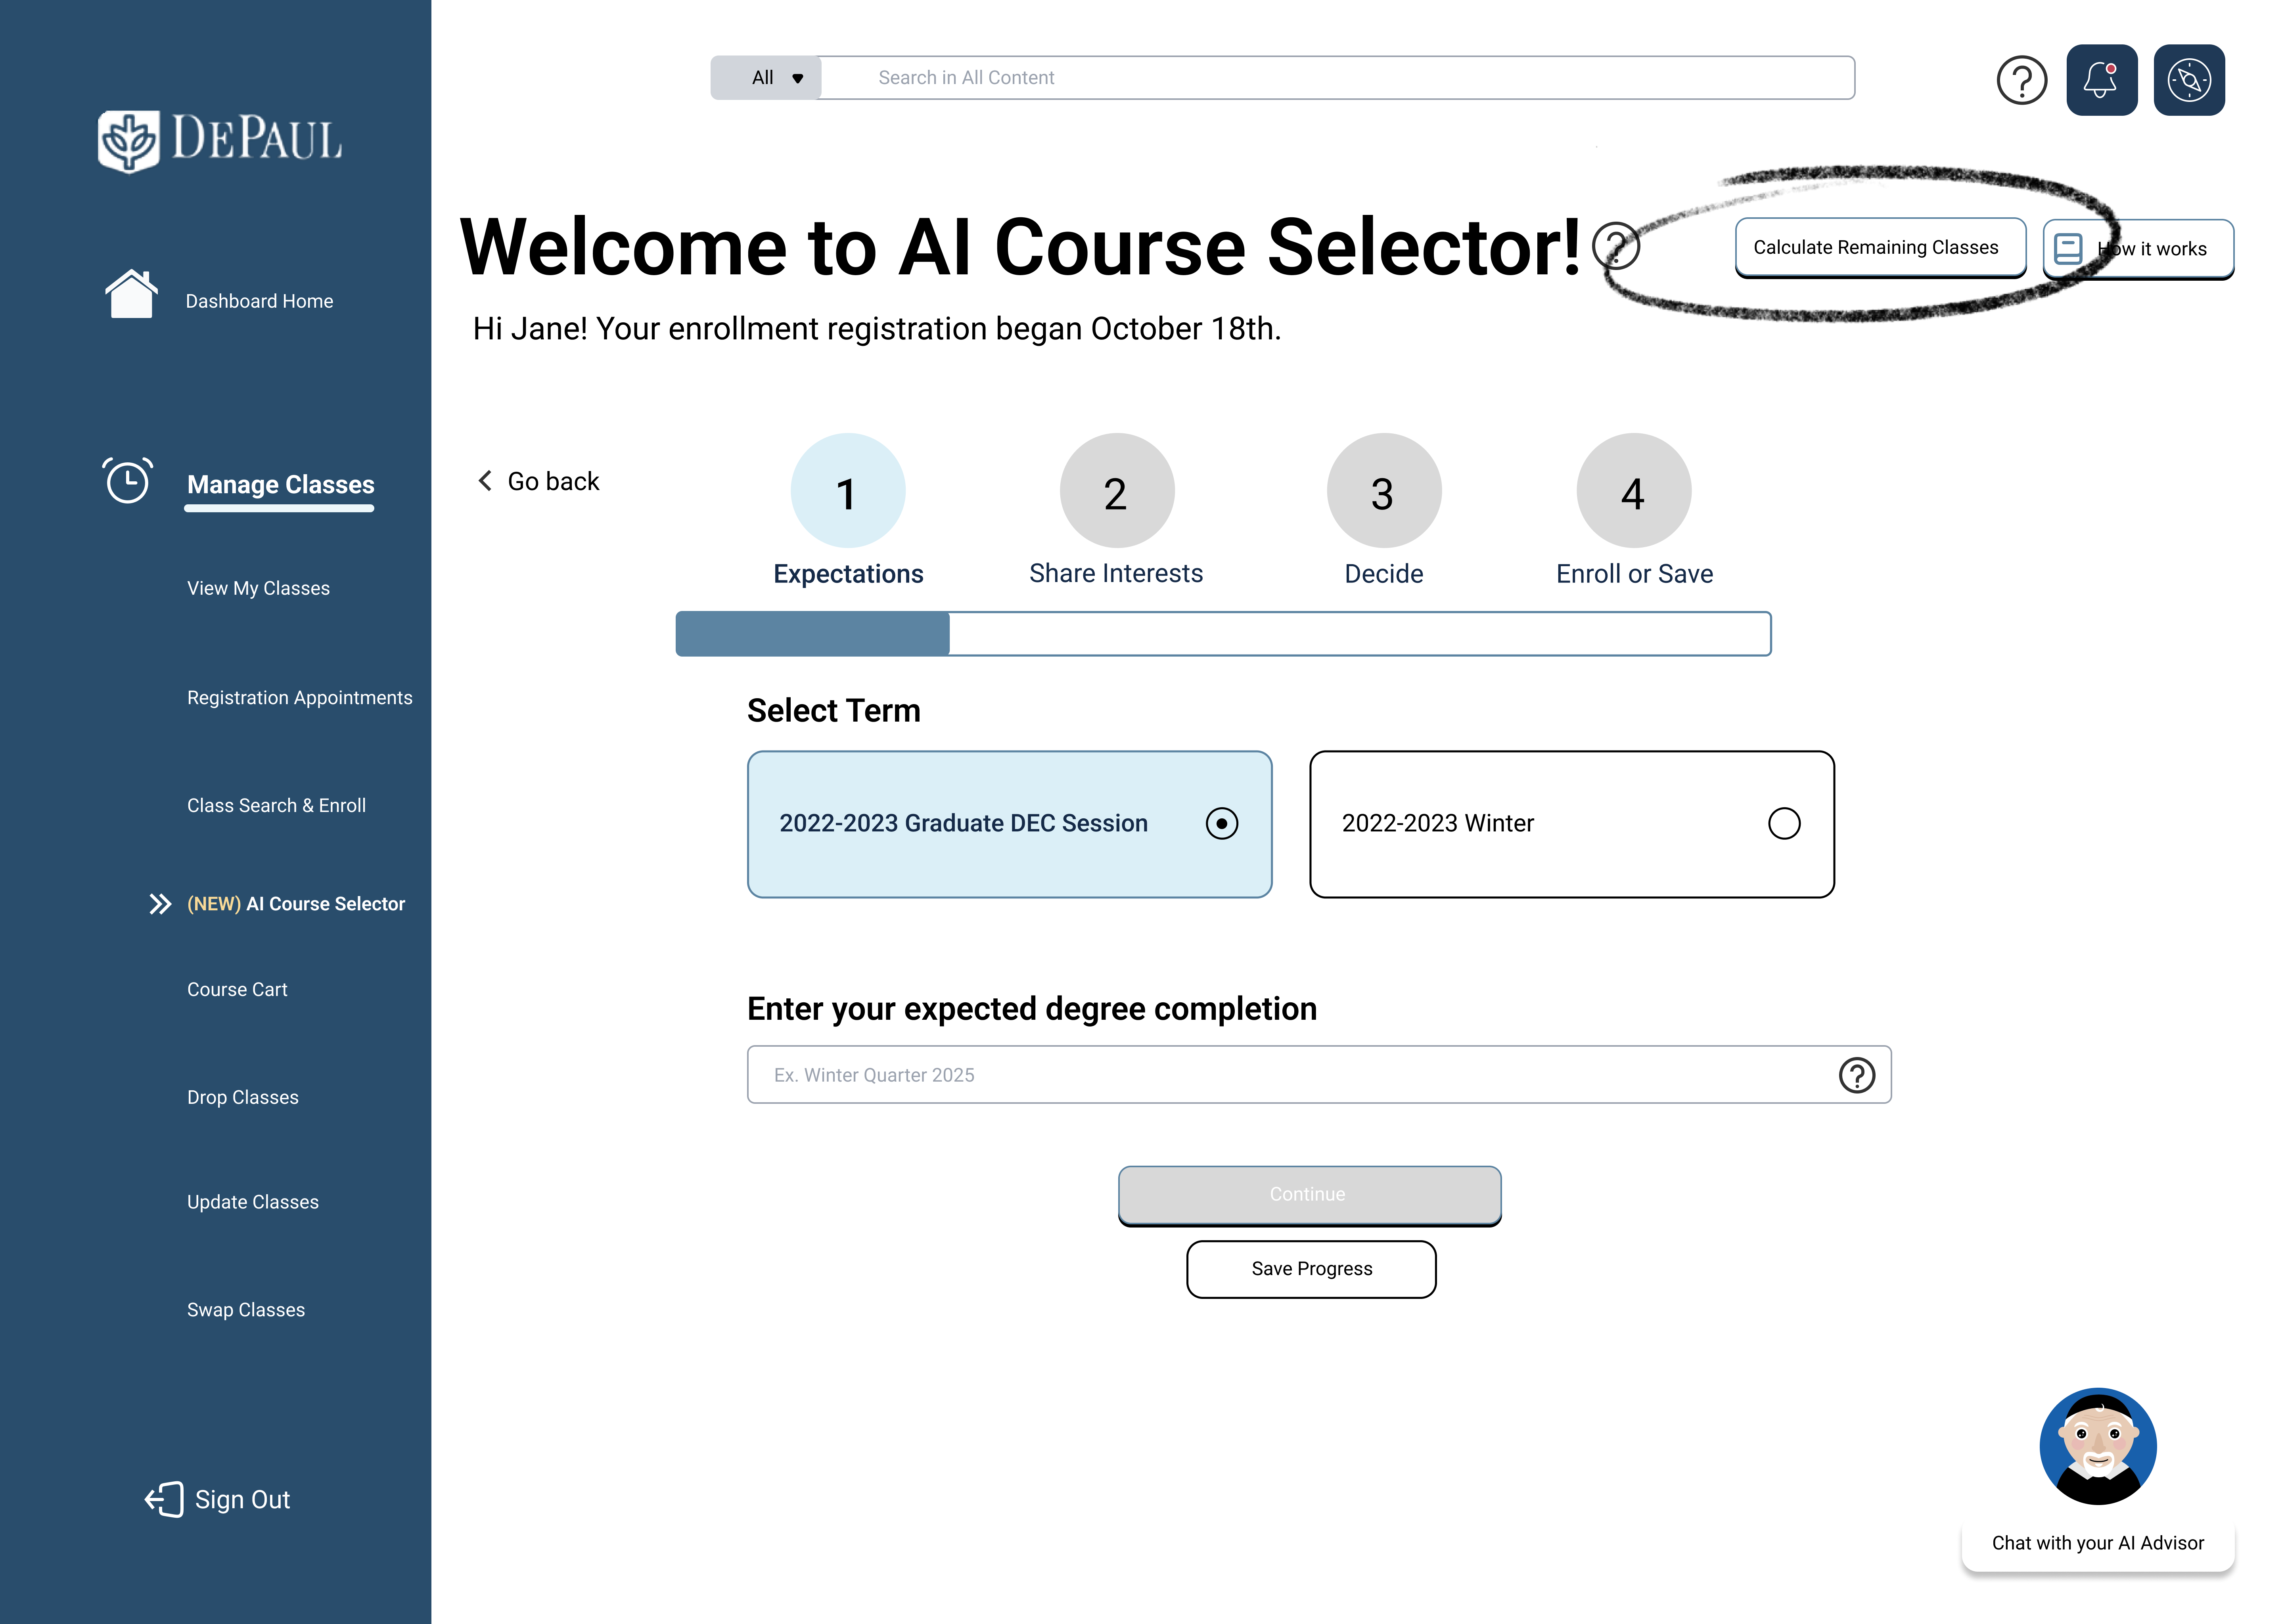Select step 3 Decide circle
The image size is (2284, 1624).
coord(1384,490)
